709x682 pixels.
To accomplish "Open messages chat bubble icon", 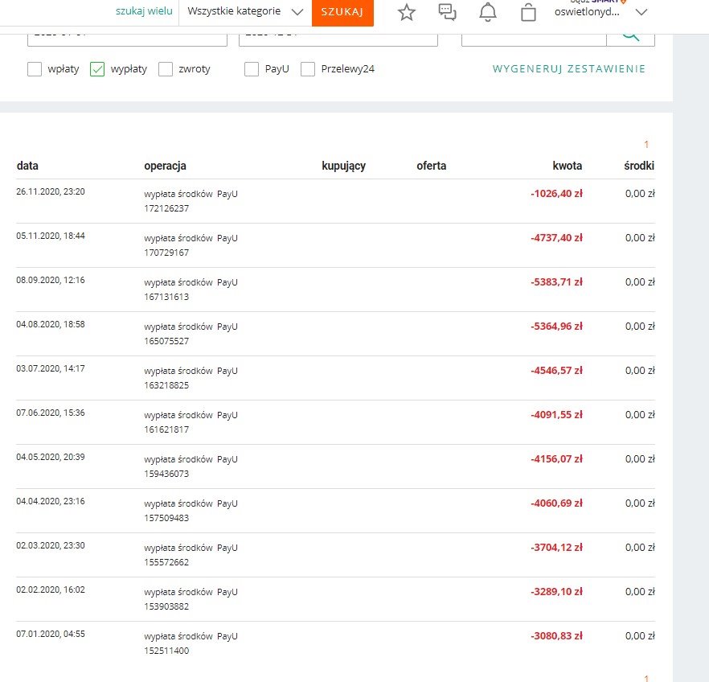I will tap(447, 12).
